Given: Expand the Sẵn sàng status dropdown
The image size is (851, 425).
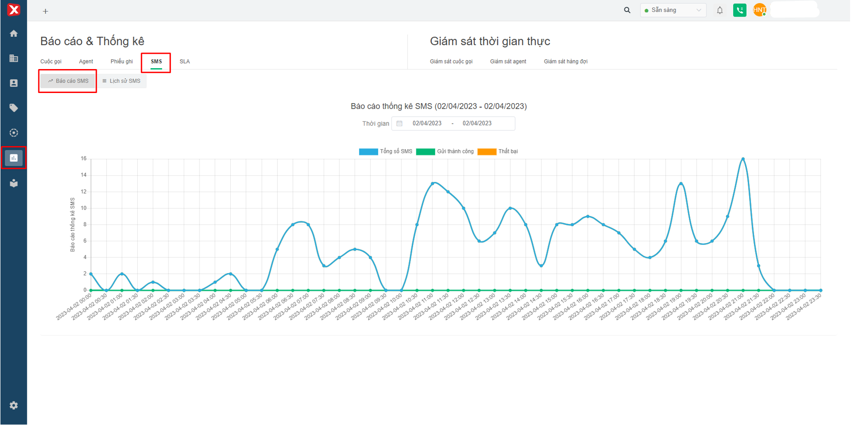Looking at the screenshot, I should pos(673,10).
